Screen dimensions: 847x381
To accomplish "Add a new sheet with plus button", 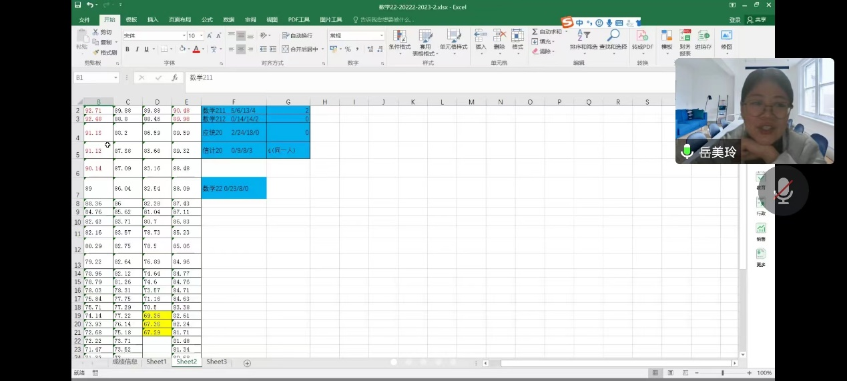I will [x=247, y=363].
